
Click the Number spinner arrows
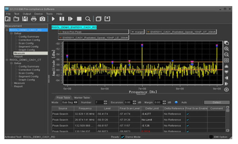(x=105, y=102)
